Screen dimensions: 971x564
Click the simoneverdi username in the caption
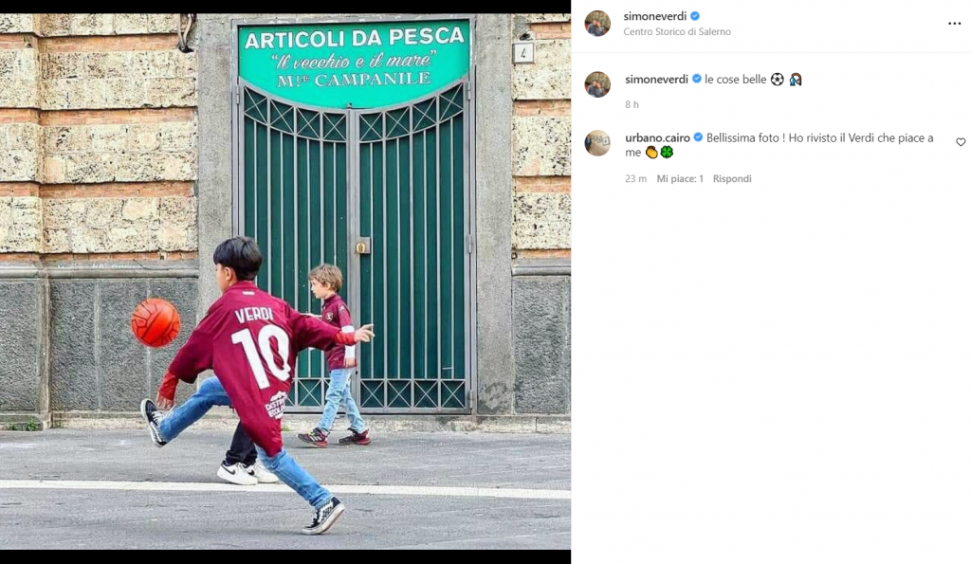pyautogui.click(x=656, y=80)
